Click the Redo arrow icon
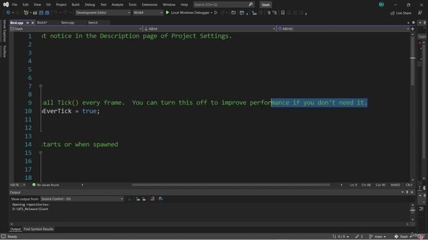This screenshot has height=240, width=428. tap(66, 13)
